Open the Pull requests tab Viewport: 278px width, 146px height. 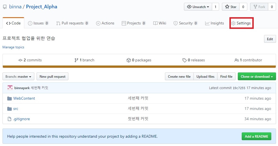click(x=72, y=23)
